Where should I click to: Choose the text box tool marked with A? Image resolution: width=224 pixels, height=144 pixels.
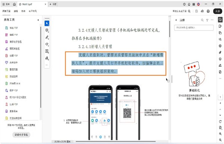(x=47, y=51)
